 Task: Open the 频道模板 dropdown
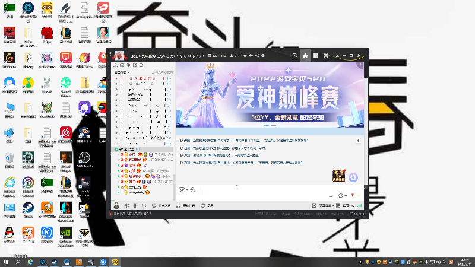[x=323, y=205]
